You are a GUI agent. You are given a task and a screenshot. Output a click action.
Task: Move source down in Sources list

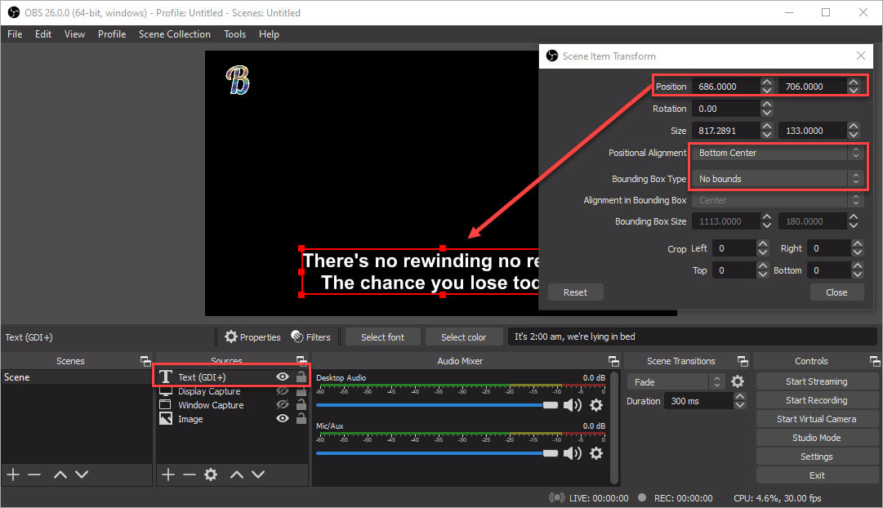258,475
